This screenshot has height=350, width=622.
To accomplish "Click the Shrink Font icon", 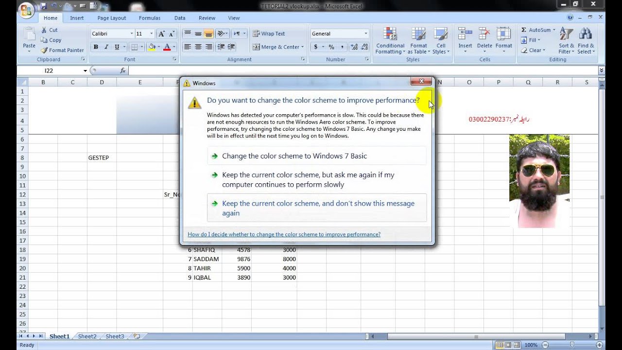I will pos(172,34).
